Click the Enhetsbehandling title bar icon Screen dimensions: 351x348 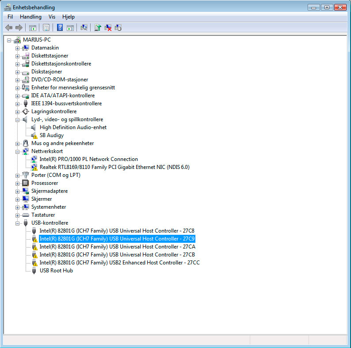(x=8, y=8)
